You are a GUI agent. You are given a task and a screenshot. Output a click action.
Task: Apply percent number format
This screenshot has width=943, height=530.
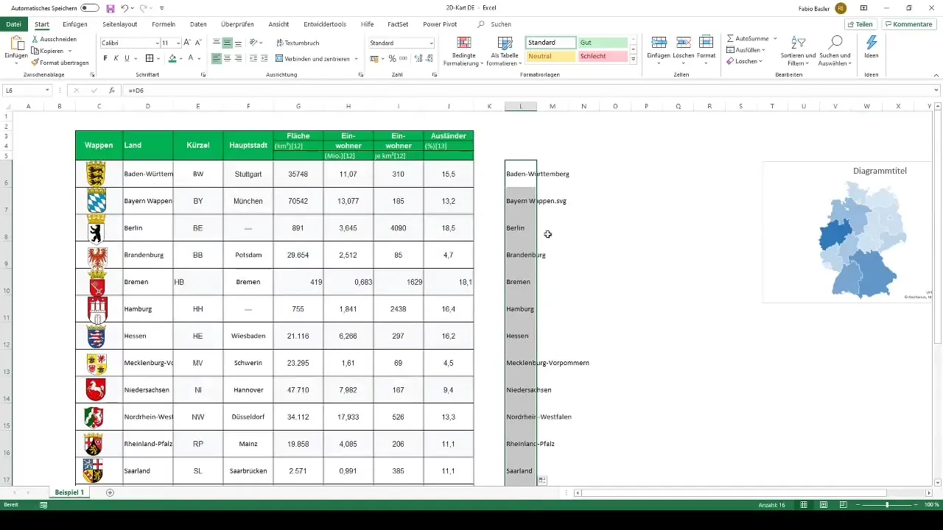(392, 58)
